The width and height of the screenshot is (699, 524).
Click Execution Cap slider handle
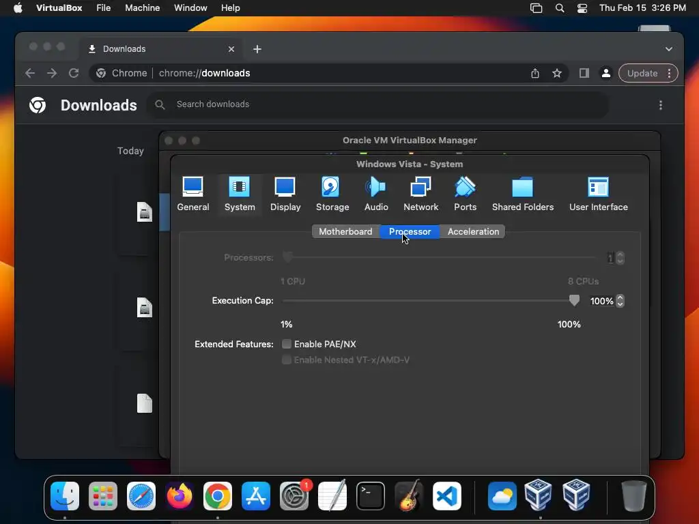pos(574,300)
